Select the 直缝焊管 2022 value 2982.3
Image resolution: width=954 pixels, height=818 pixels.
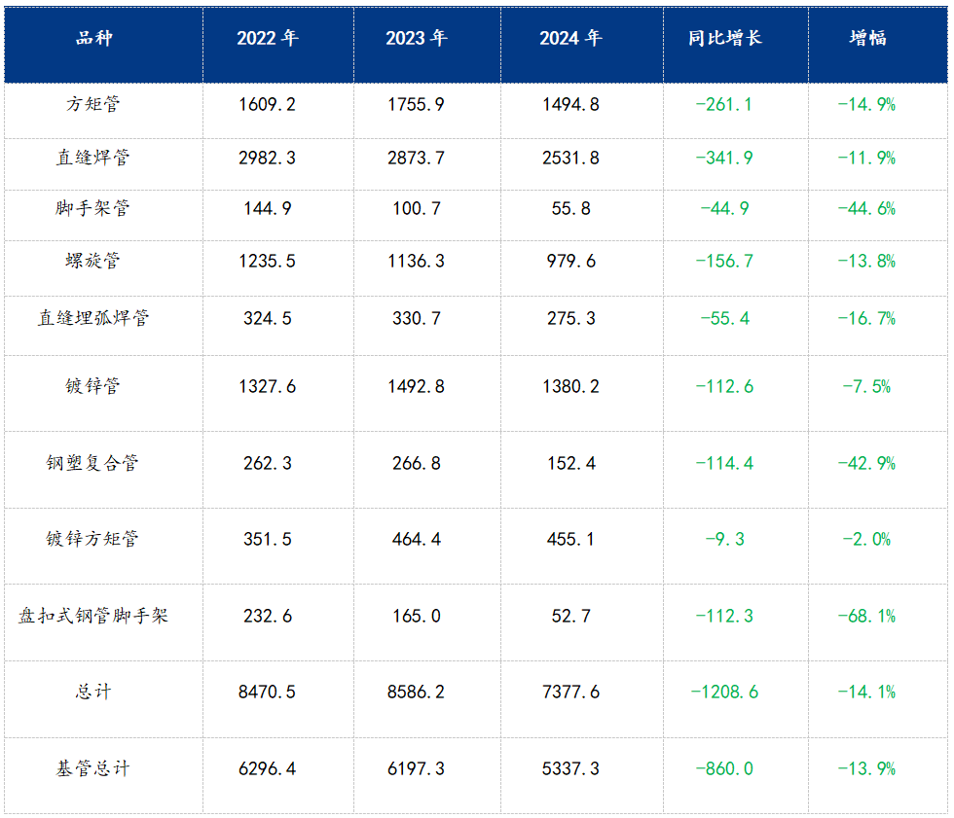tap(267, 158)
